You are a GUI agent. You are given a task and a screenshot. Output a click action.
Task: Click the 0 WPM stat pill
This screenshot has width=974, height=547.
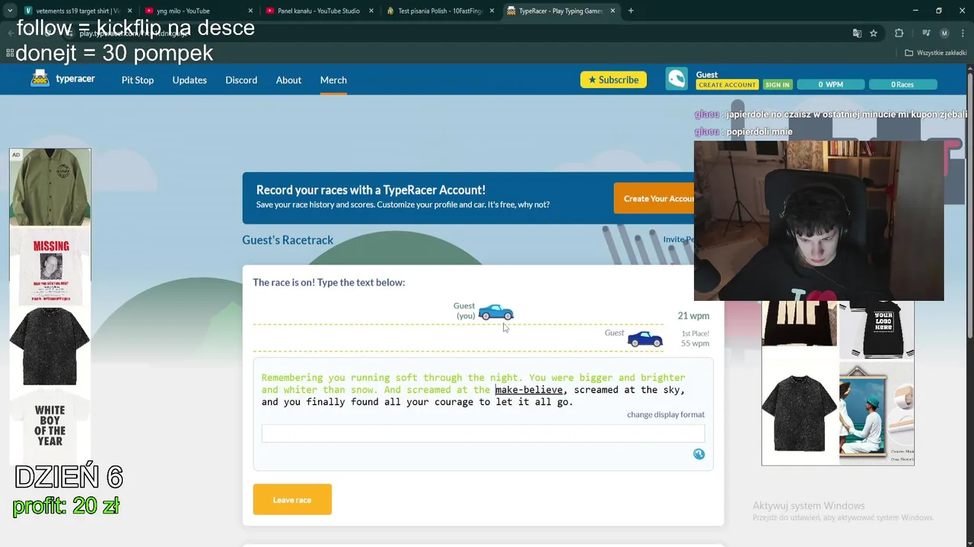[831, 84]
